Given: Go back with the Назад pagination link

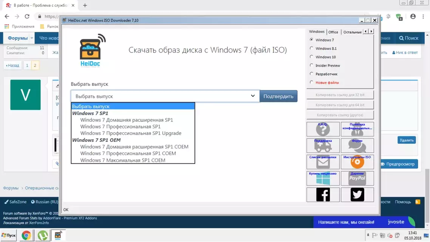Looking at the screenshot, I should (12, 65).
